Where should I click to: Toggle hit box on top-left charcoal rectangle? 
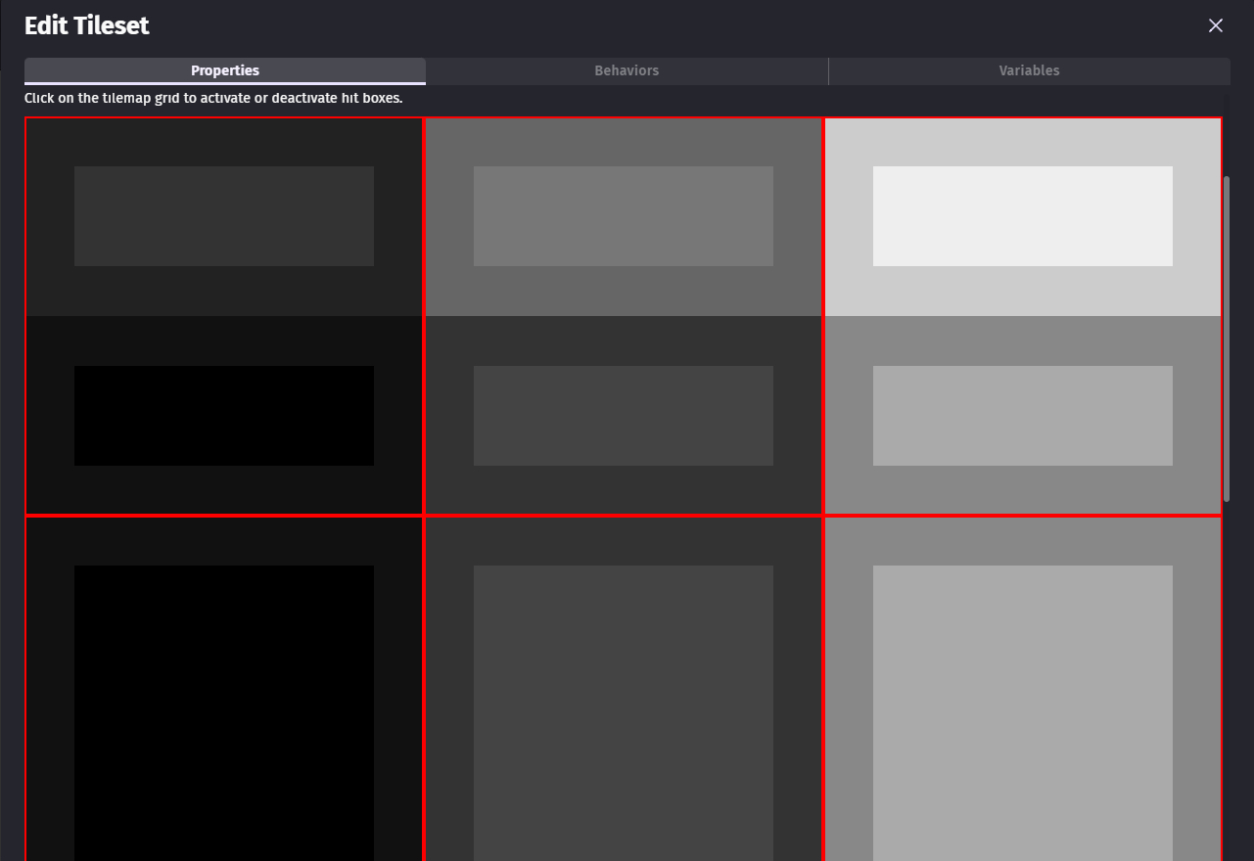coord(224,216)
